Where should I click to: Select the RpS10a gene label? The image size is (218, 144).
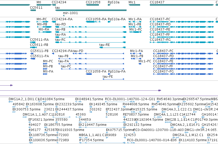[x=113, y=2]
